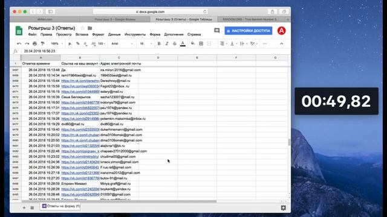Open the Инструменты menu
The height and width of the screenshot is (217, 387).
[x=135, y=34]
